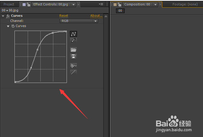This screenshot has width=203, height=137.
Task: Click the Effect Controls scrollbar up arrow
Action: 106,16
